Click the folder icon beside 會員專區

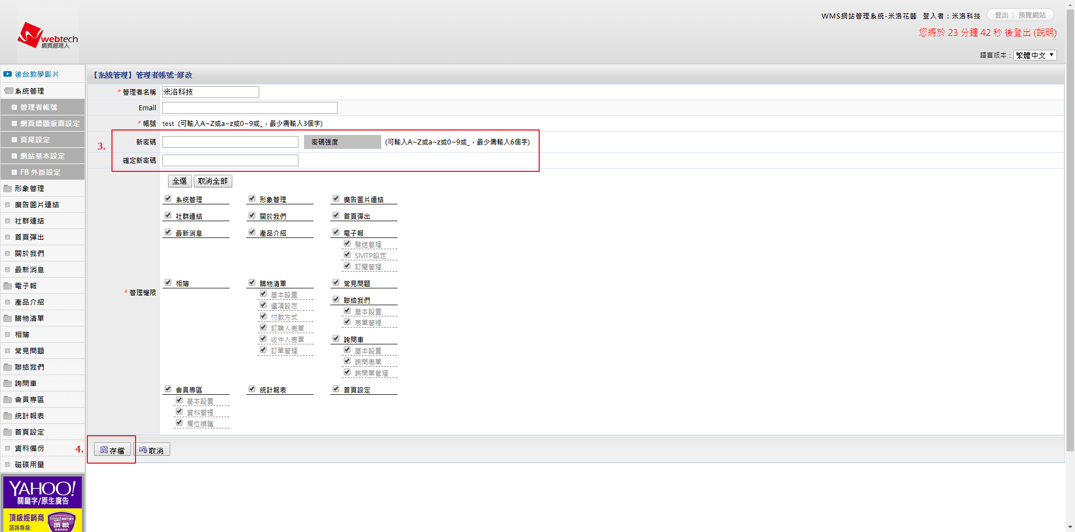coord(8,400)
